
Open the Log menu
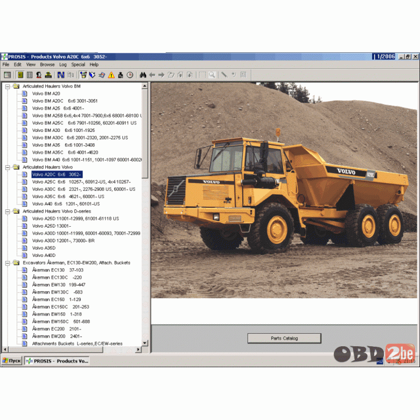click(63, 65)
